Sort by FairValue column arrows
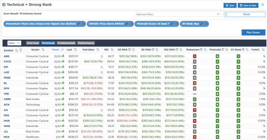Image resolution: width=267 pixels, height=140 pixels. [98, 50]
